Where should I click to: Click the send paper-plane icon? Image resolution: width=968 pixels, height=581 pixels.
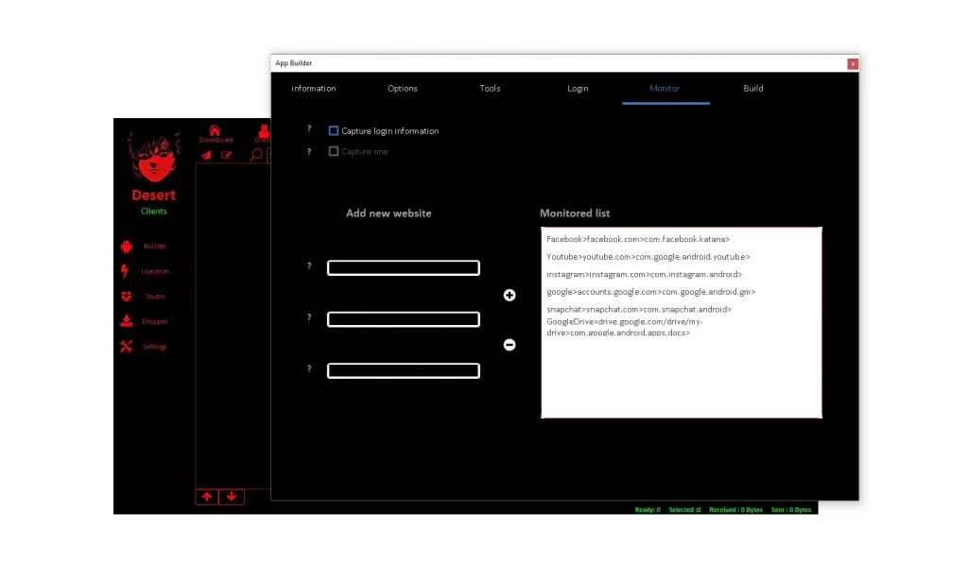tap(207, 154)
